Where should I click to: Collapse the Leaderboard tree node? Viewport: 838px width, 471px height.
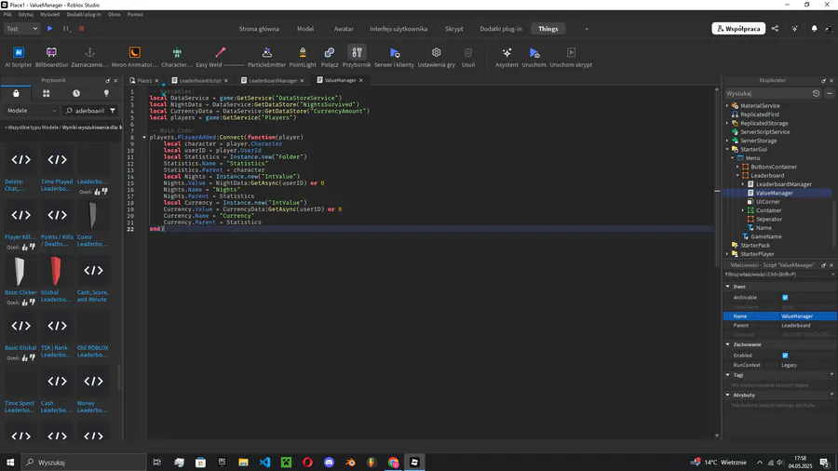[738, 176]
